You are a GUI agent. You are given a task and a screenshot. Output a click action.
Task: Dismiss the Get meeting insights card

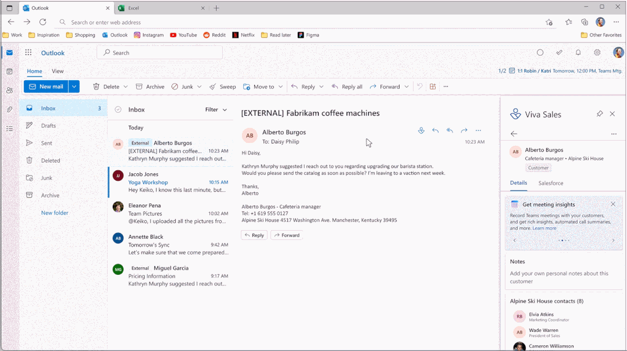(613, 204)
